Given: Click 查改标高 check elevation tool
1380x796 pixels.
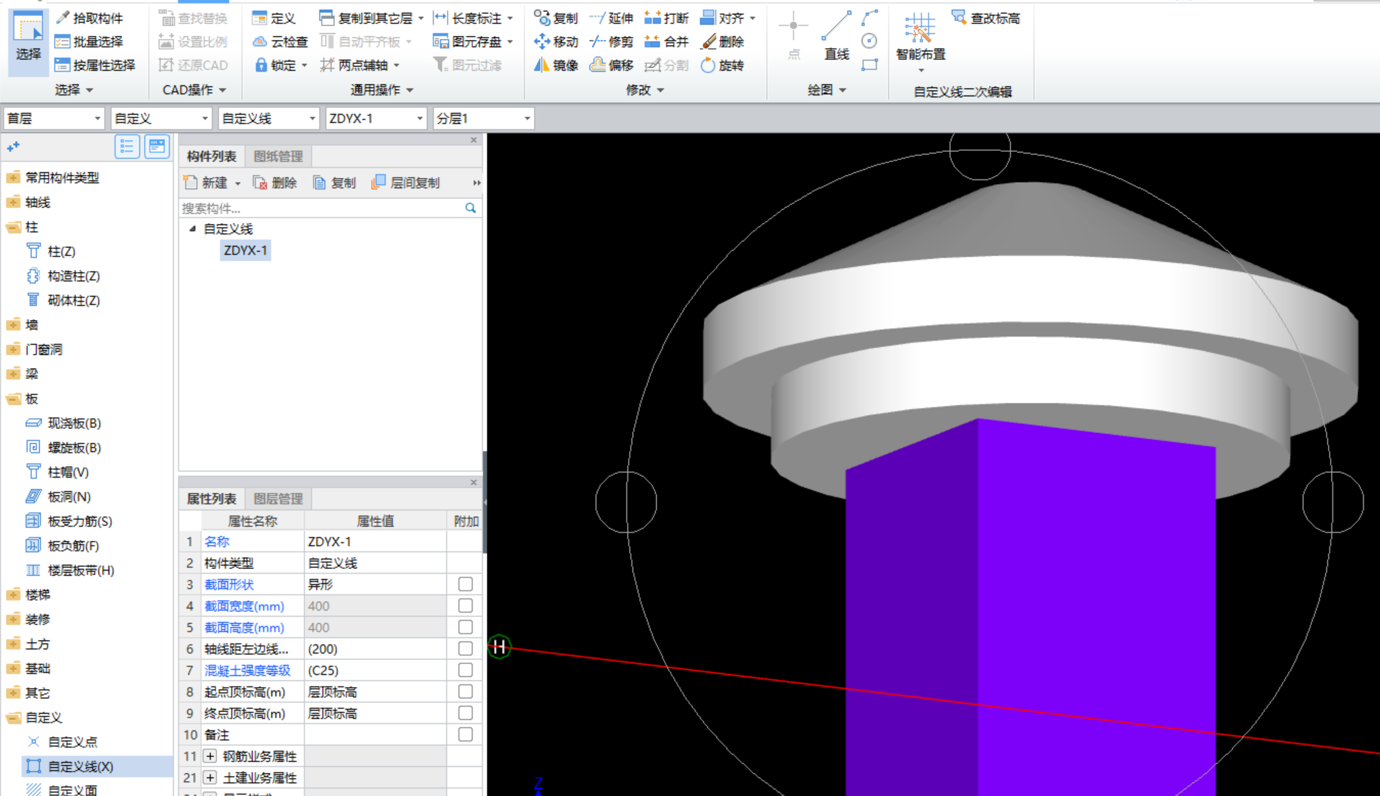Looking at the screenshot, I should click(986, 18).
